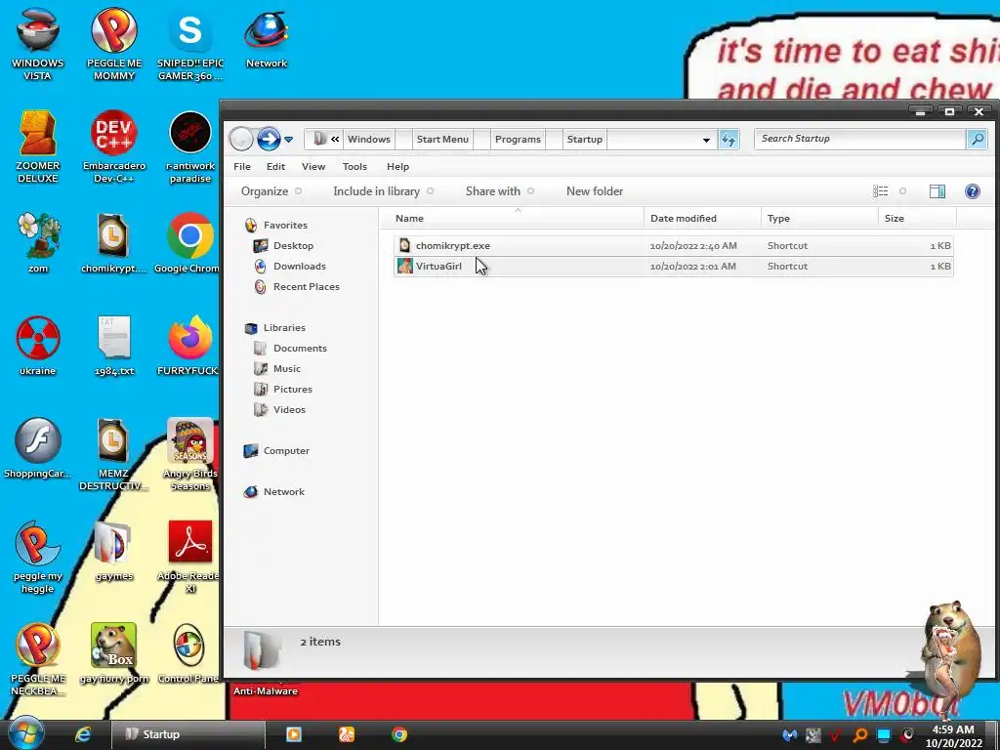
Task: Go to Programs in the breadcrumb
Action: tap(518, 139)
